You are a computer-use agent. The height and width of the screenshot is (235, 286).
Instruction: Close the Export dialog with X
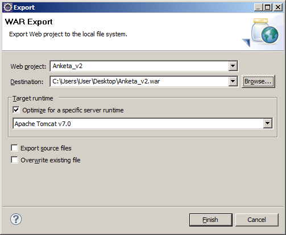pyautogui.click(x=278, y=7)
